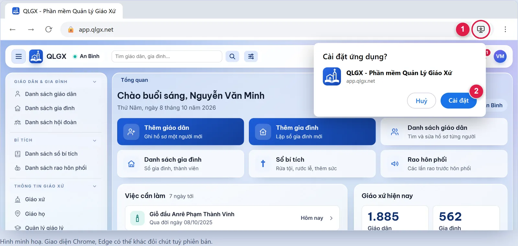The width and height of the screenshot is (518, 246).
Task: Click the Thêm giáo dân card
Action: pyautogui.click(x=181, y=132)
